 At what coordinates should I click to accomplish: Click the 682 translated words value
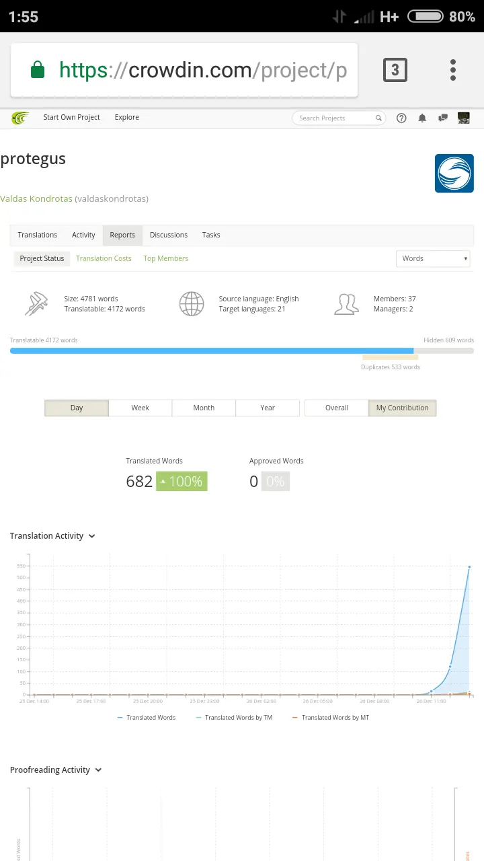click(139, 482)
